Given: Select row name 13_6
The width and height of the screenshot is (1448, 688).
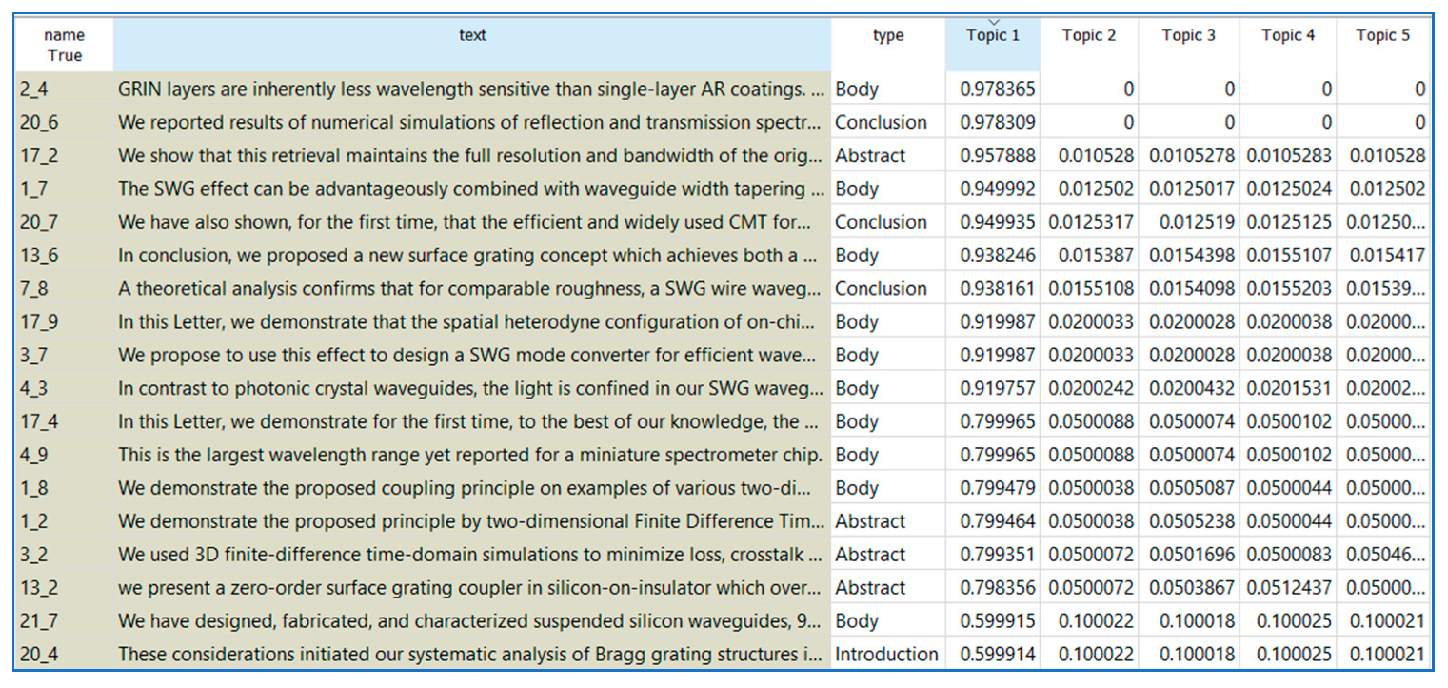Looking at the screenshot, I should point(39,255).
